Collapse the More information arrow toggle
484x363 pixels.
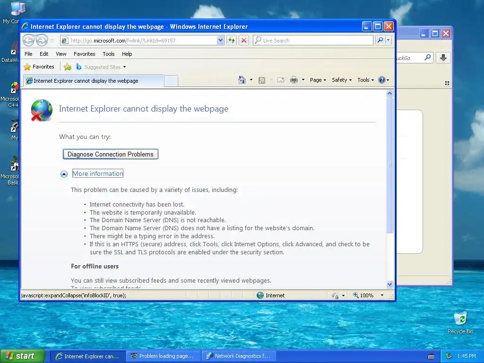pos(64,174)
